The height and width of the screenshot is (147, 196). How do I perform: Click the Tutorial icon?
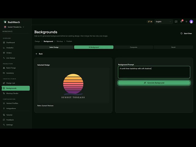click(4, 115)
